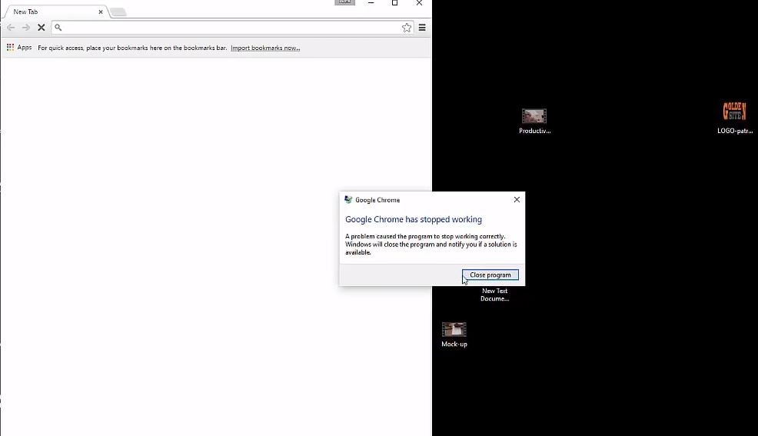758x436 pixels.
Task: Click the Chrome forward arrow
Action: point(26,28)
